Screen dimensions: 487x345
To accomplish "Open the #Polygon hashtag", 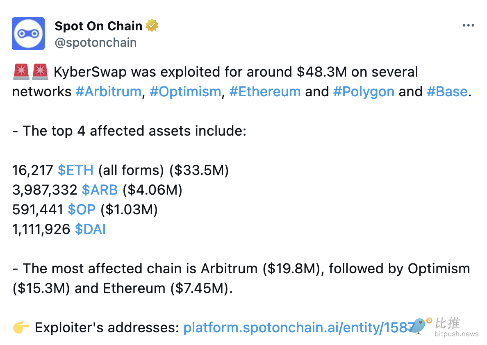I will tap(364, 92).
